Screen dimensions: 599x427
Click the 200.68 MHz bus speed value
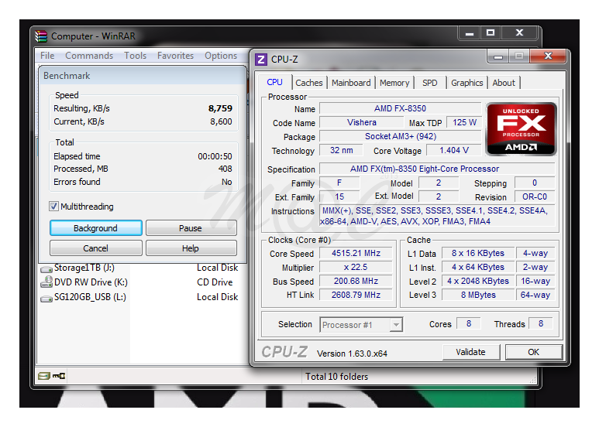[356, 281]
